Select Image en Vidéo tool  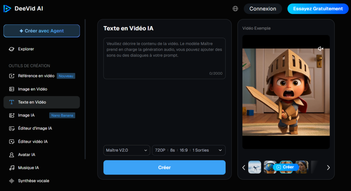tap(41, 89)
